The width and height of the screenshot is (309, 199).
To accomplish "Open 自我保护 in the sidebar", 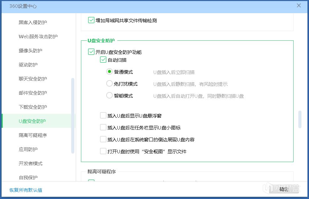I will (28, 178).
